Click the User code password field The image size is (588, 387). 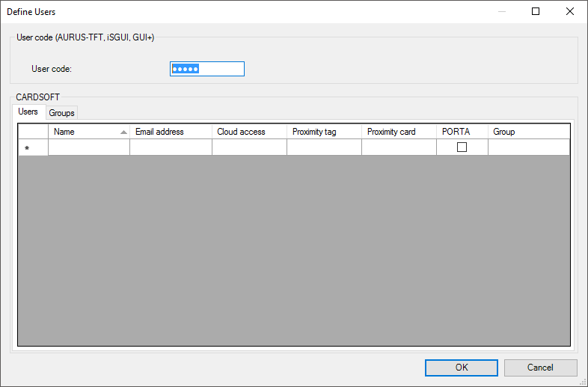(207, 69)
